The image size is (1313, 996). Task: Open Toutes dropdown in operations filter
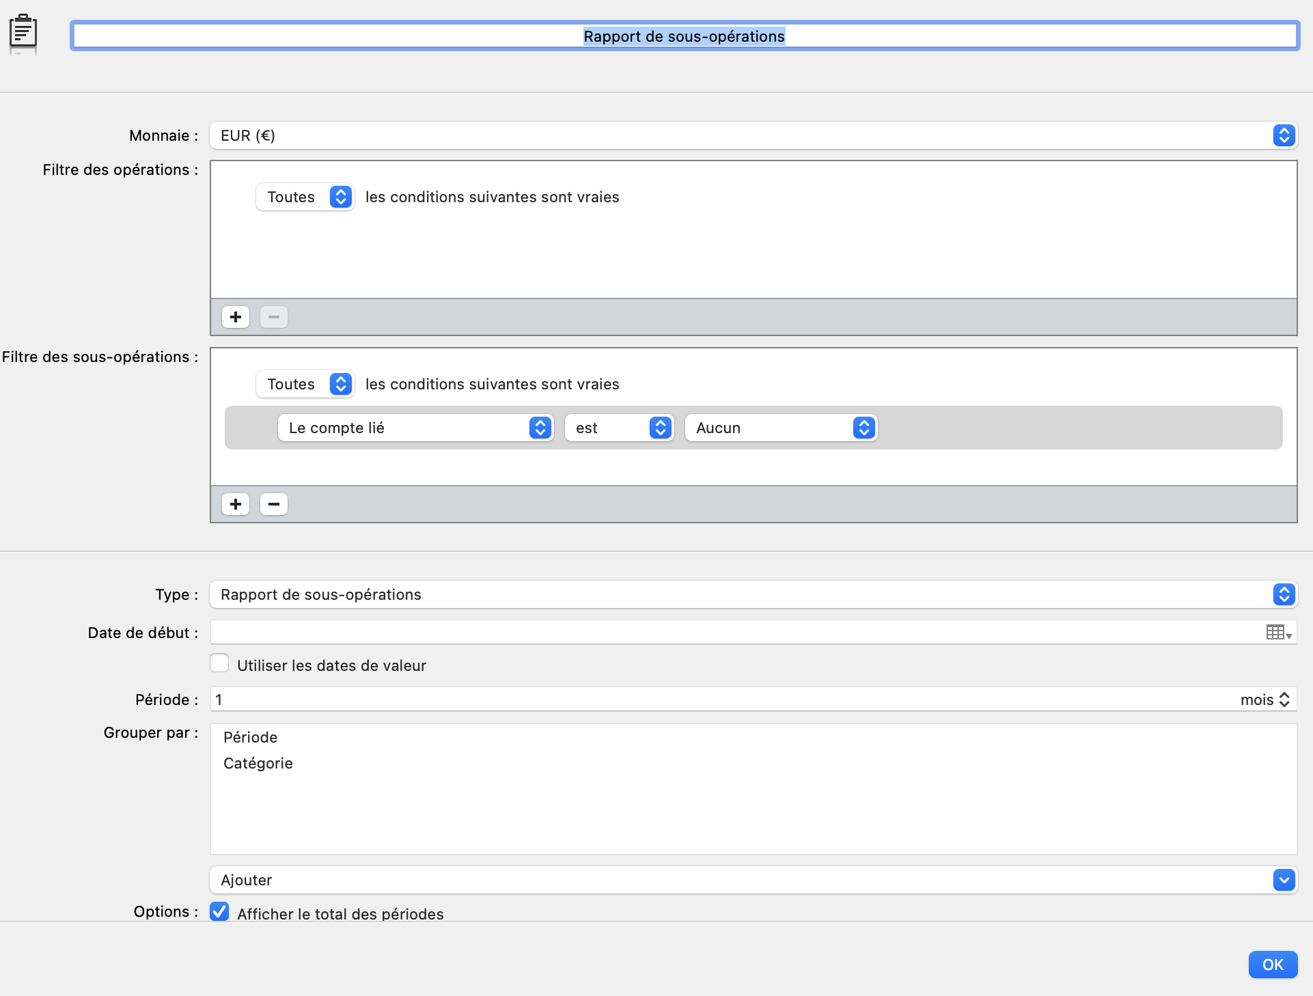point(305,197)
